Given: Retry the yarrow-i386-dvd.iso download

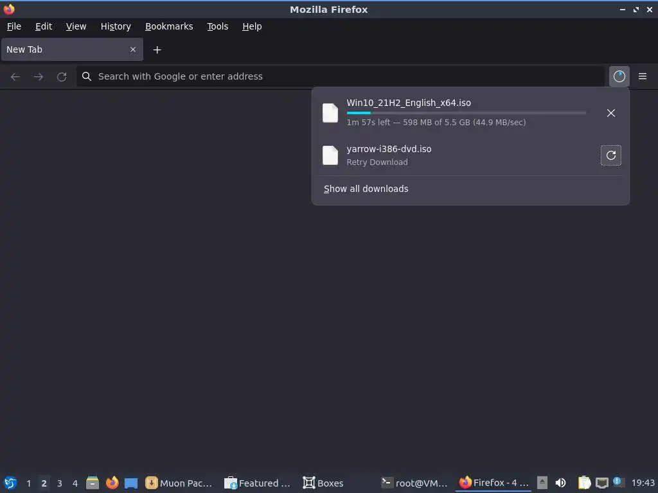Looking at the screenshot, I should [x=610, y=155].
